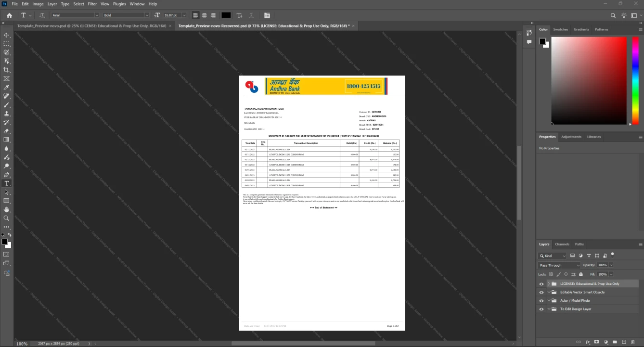Click the Home icon in options bar
The image size is (644, 347).
(9, 15)
